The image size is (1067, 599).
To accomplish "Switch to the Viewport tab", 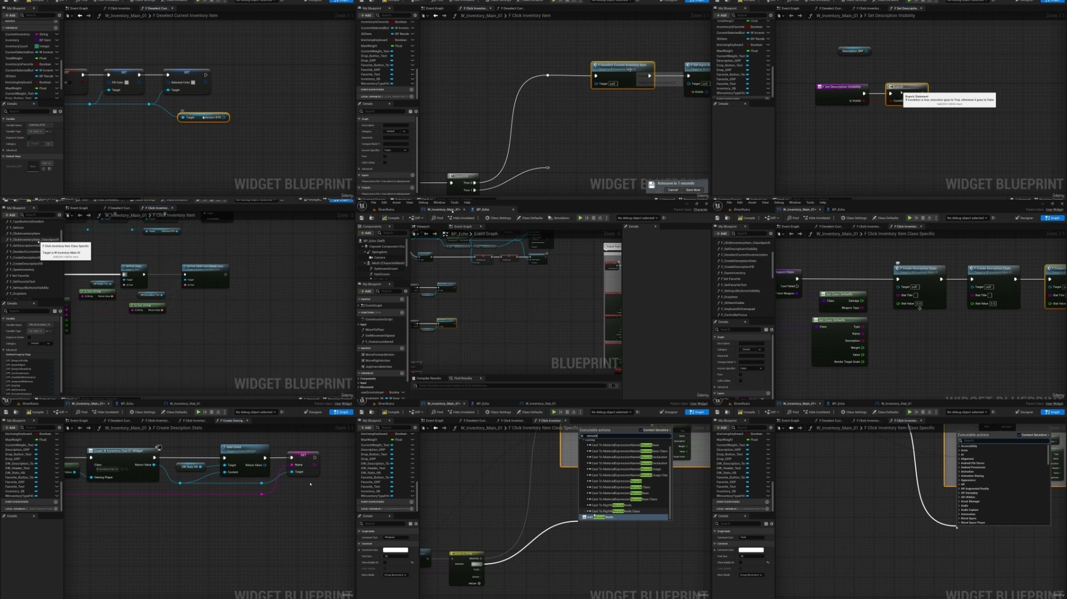I will (423, 226).
